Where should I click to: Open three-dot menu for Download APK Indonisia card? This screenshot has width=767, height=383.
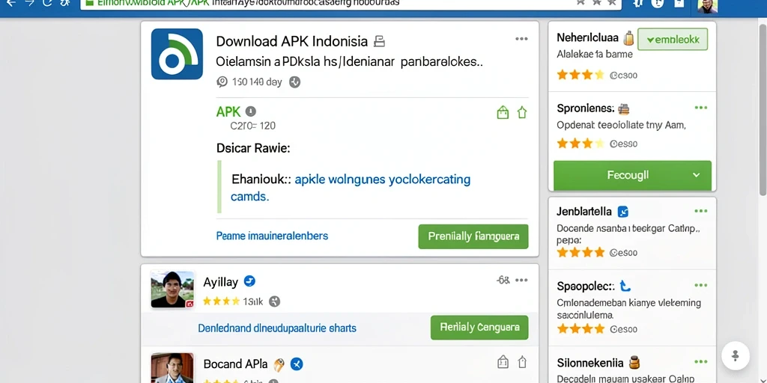coord(521,39)
